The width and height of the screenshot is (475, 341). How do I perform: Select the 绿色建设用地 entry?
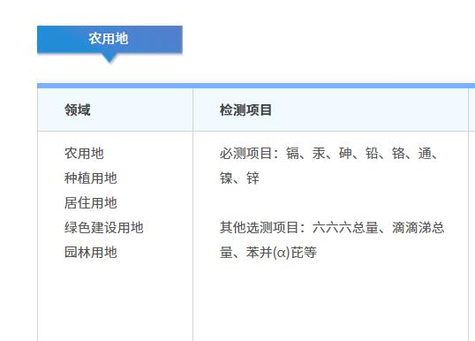coord(103,228)
